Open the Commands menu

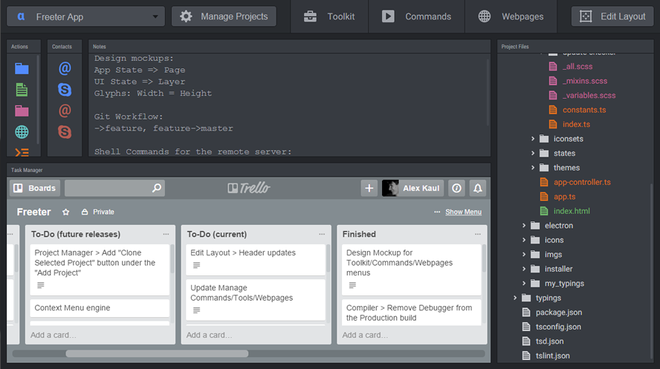pyautogui.click(x=416, y=16)
